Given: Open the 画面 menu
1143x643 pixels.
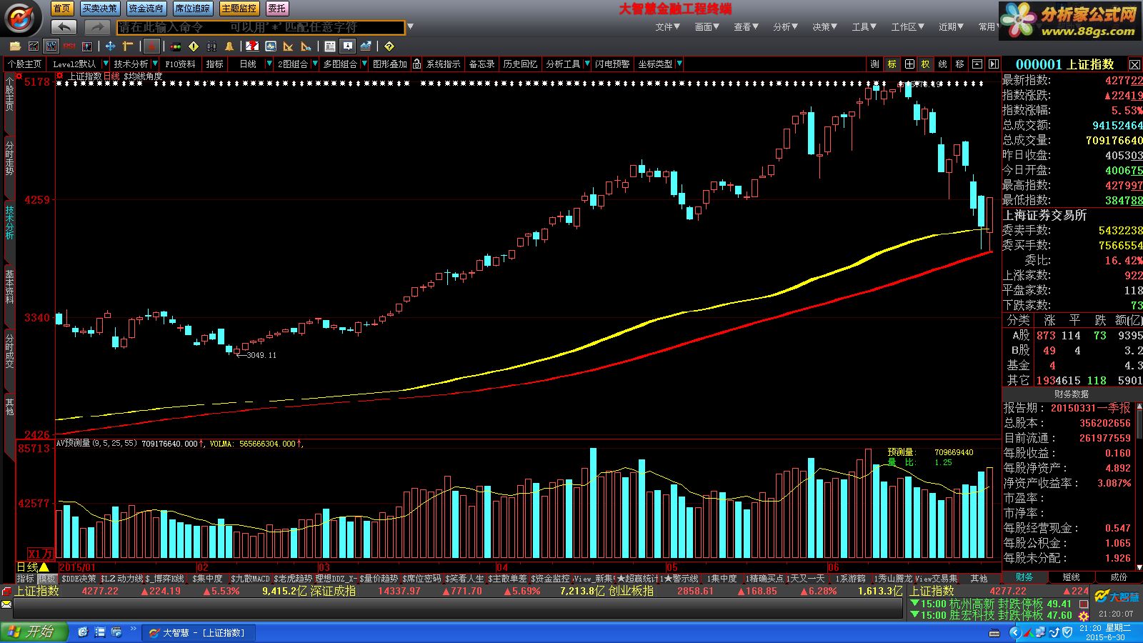Looking at the screenshot, I should (x=707, y=26).
